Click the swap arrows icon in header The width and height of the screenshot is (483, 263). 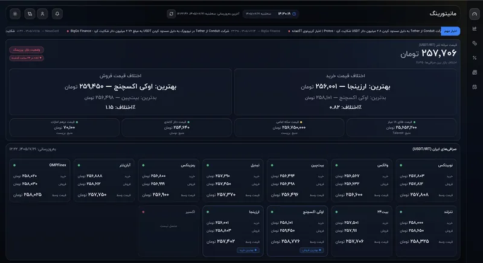click(30, 14)
